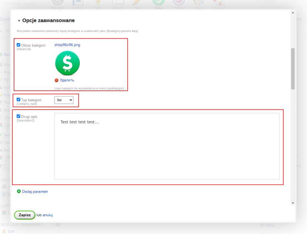Click the Soft product type icon in the sidebar
Viewport: 307px width, 234px height.
point(4,231)
